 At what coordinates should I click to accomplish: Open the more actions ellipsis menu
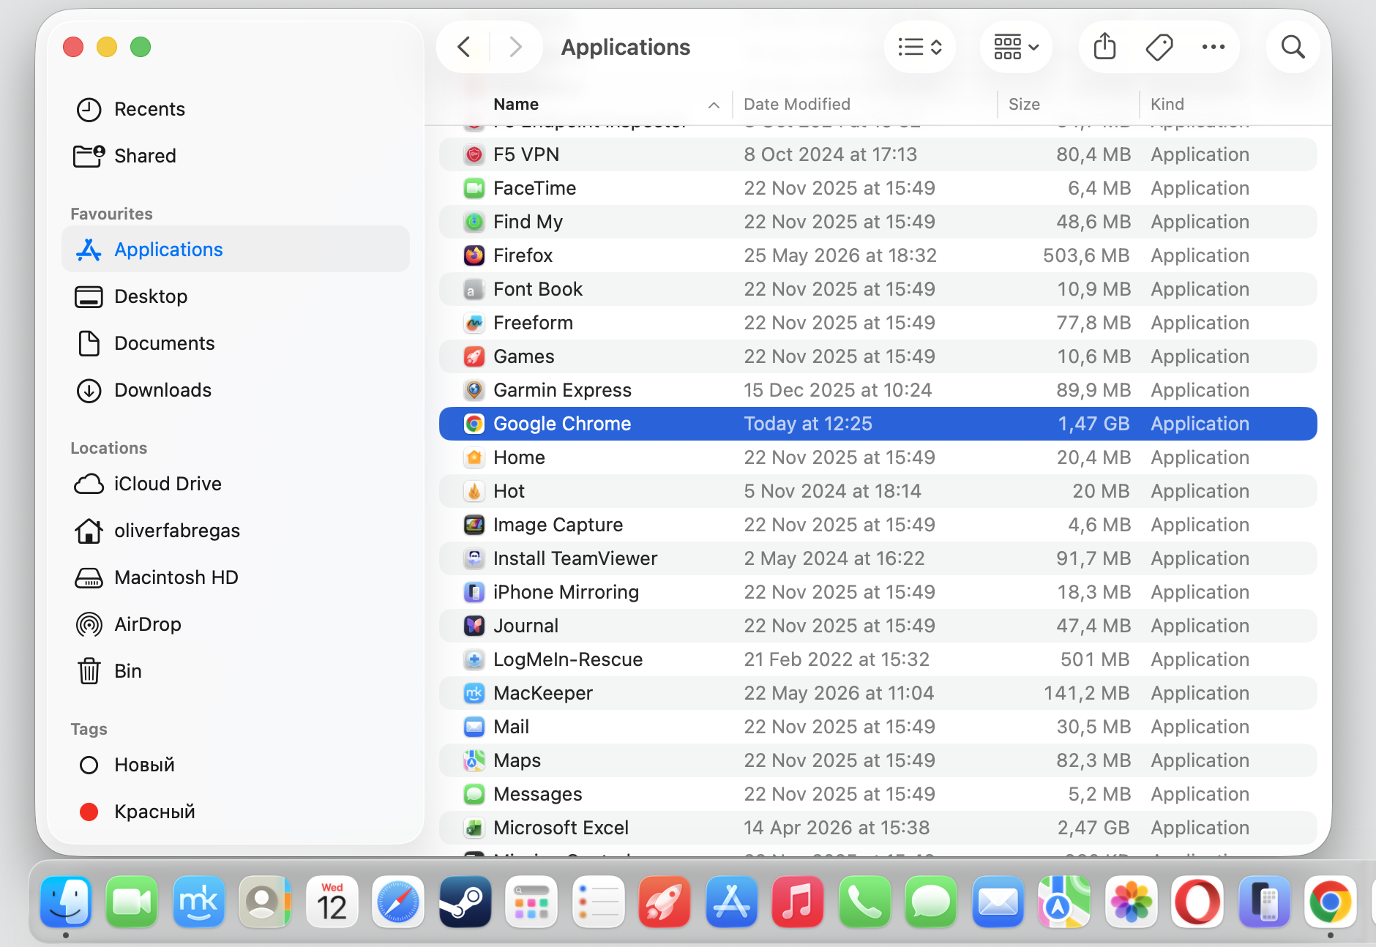coord(1214,48)
